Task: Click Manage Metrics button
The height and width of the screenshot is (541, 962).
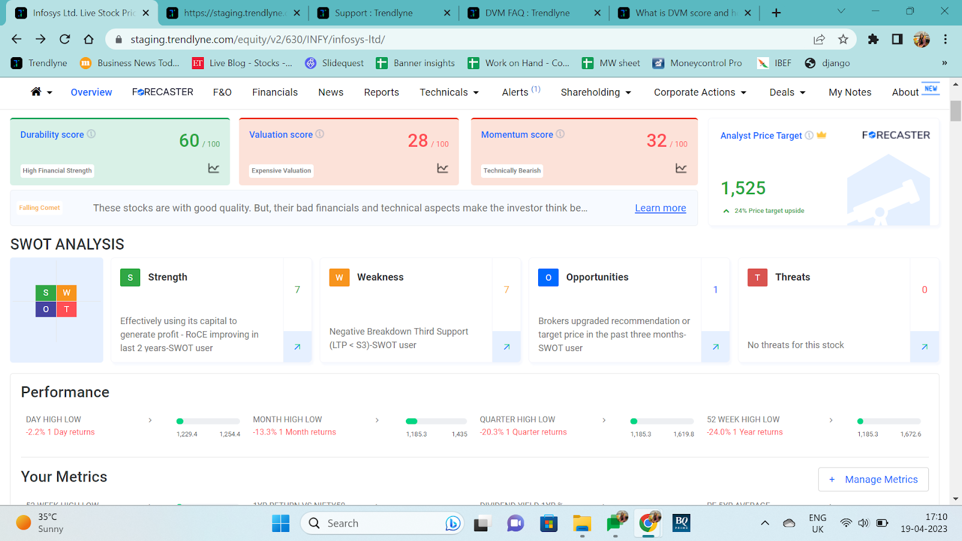Action: [x=873, y=479]
